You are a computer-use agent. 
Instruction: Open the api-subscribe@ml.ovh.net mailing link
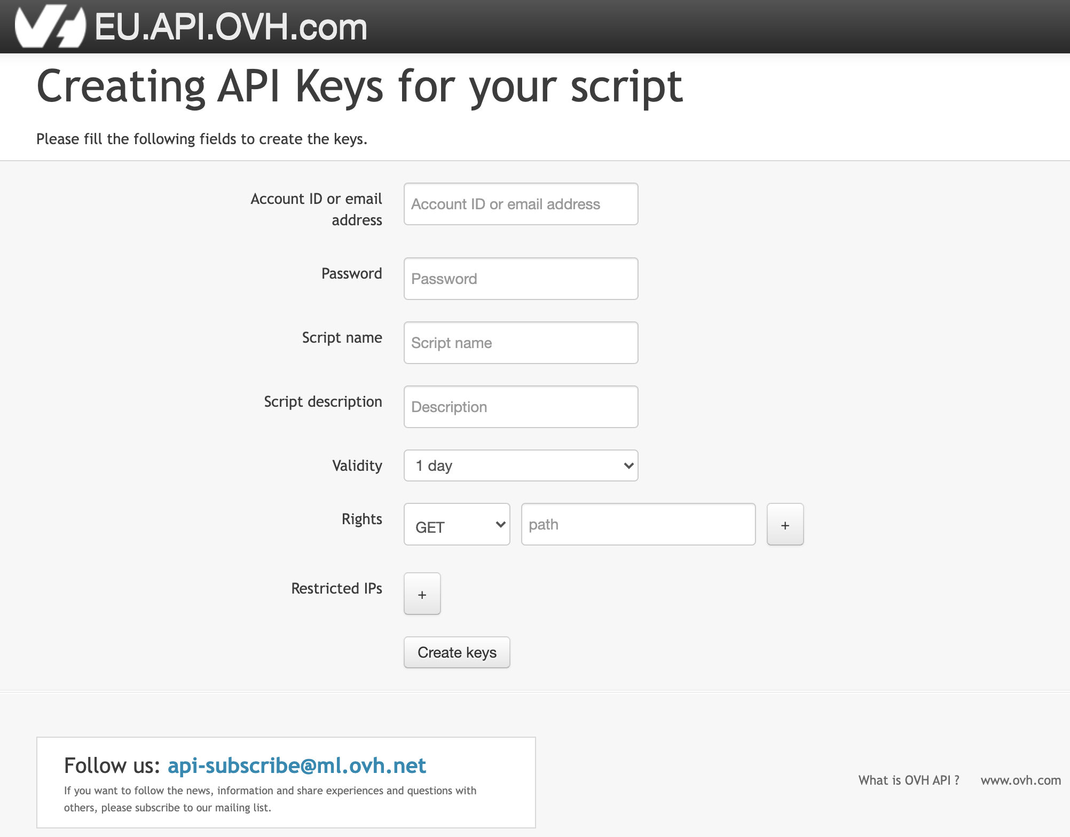point(296,765)
